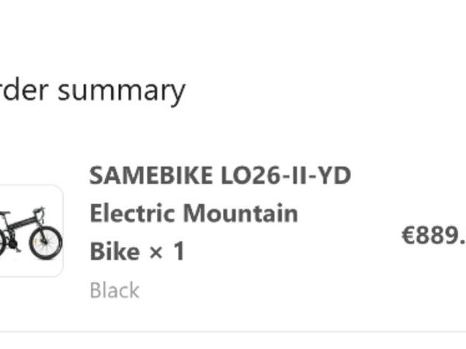Click the "Electric Mountain" title line

click(193, 213)
